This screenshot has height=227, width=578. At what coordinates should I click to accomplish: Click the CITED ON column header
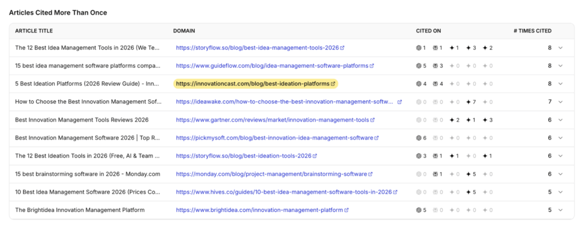click(x=428, y=31)
